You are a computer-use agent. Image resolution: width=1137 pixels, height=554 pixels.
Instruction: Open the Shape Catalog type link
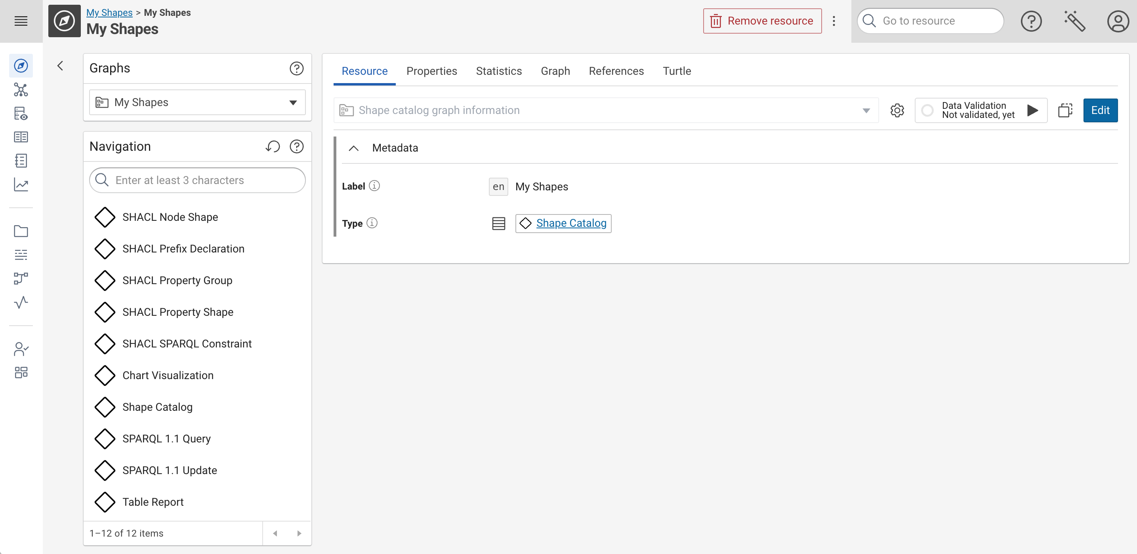pos(571,223)
